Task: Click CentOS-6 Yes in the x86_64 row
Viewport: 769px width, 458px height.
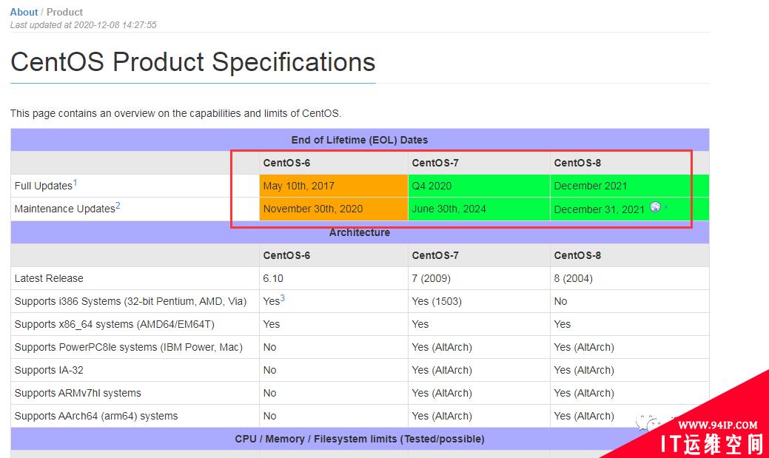Action: [x=271, y=325]
